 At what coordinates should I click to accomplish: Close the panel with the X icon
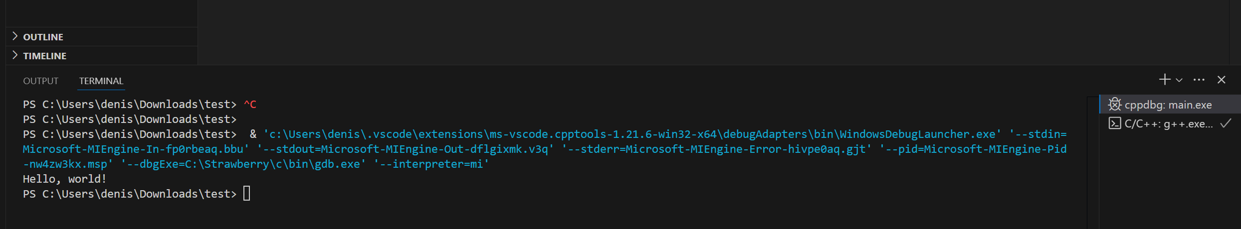(x=1222, y=80)
